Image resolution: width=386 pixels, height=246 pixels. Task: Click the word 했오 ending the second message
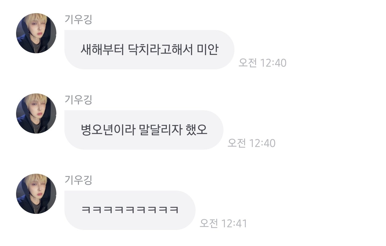(196, 130)
